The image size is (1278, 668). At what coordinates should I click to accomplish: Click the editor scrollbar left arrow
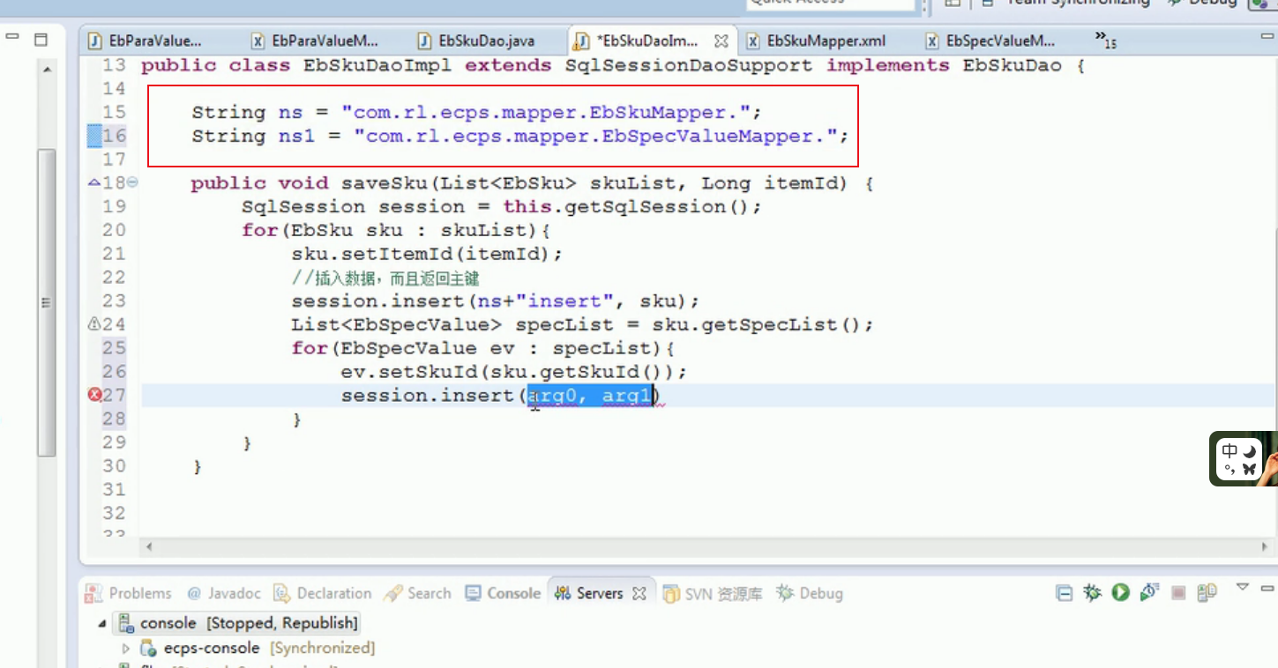(147, 546)
